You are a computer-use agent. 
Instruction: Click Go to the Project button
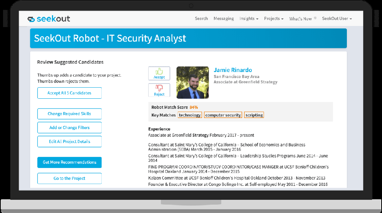[x=70, y=178]
